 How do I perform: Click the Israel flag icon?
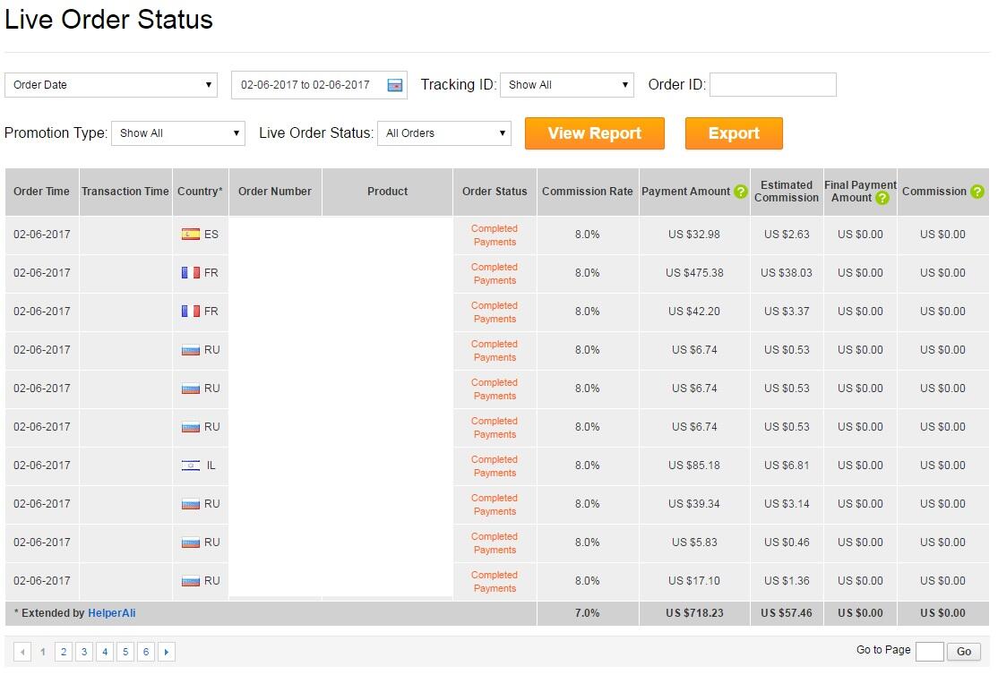pyautogui.click(x=190, y=466)
